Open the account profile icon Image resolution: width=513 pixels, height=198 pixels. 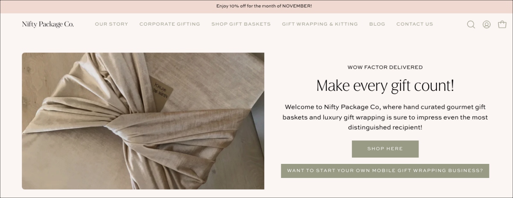[486, 24]
